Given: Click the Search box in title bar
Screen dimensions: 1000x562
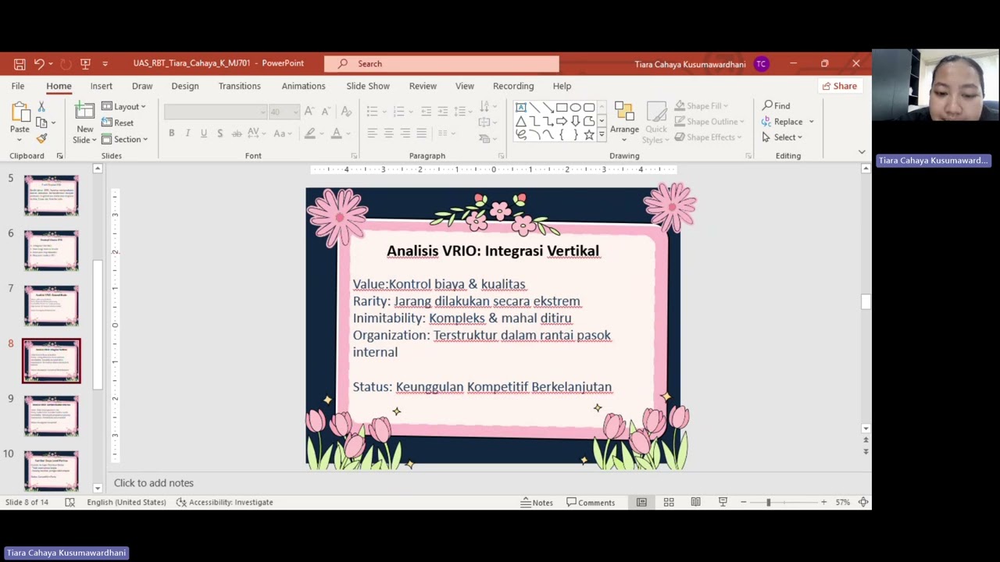Looking at the screenshot, I should point(441,64).
